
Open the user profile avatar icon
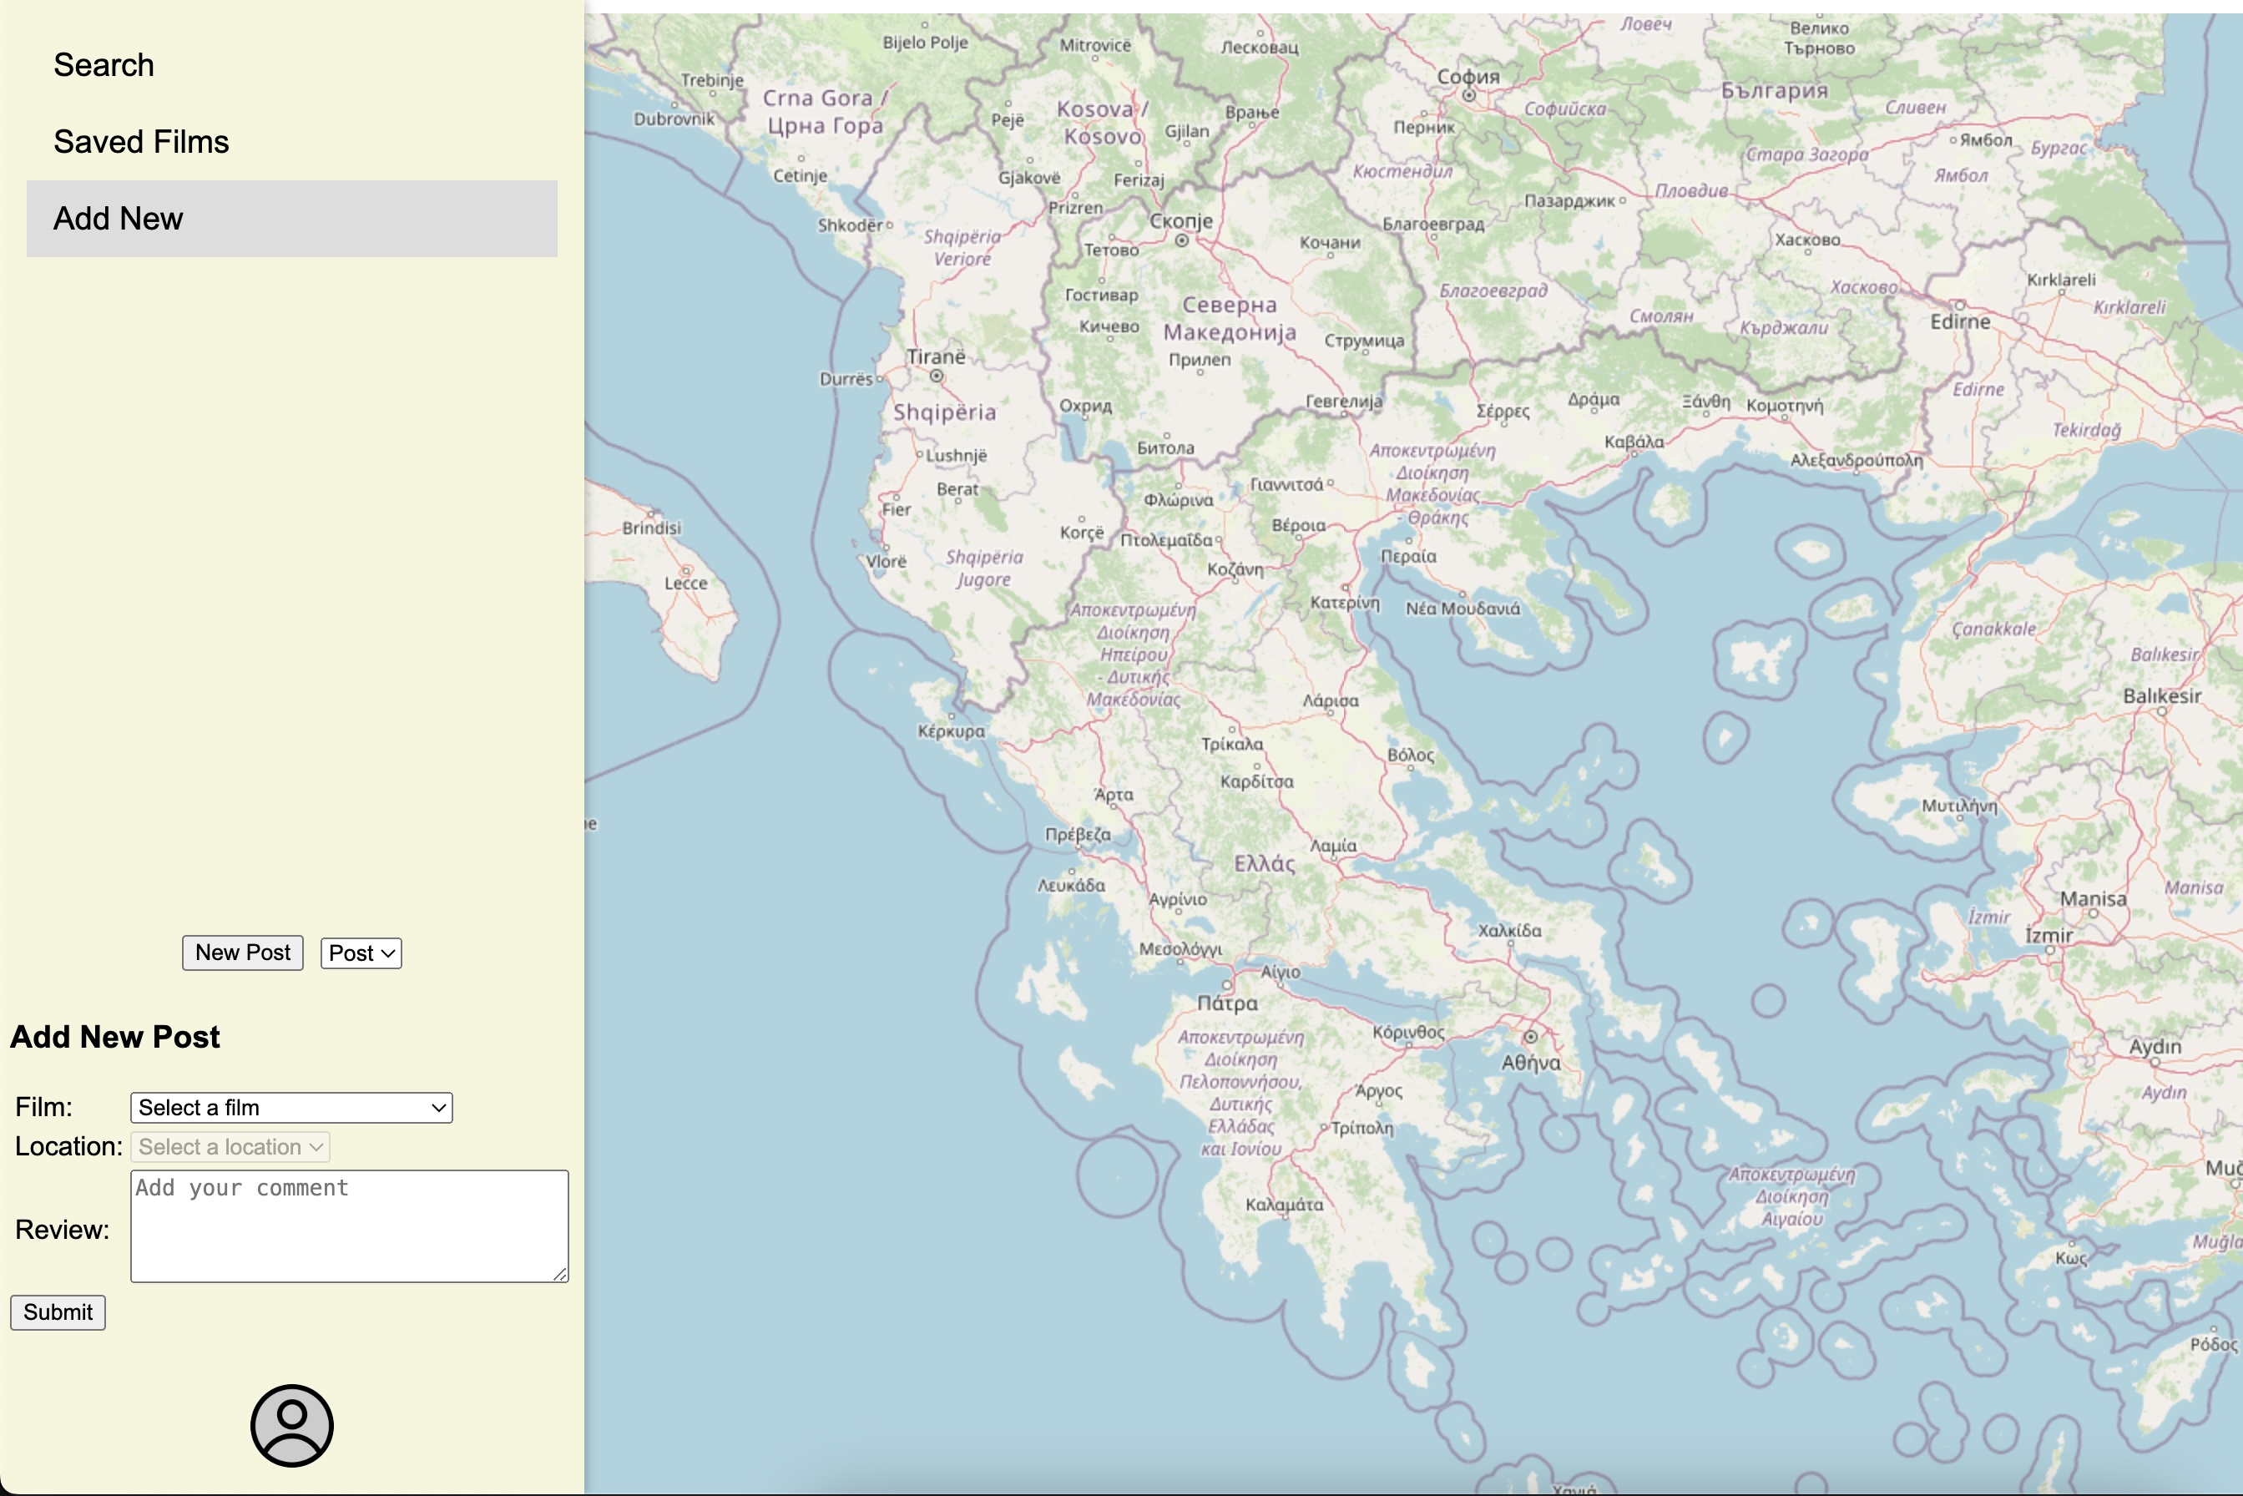pyautogui.click(x=291, y=1425)
